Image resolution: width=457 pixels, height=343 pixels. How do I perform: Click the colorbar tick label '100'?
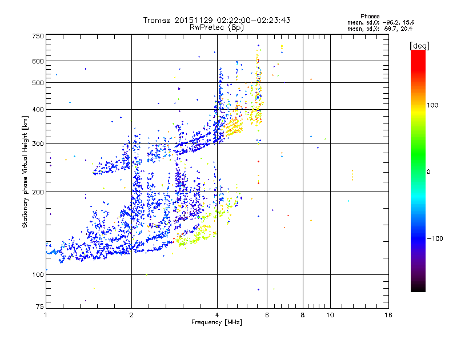click(432, 105)
